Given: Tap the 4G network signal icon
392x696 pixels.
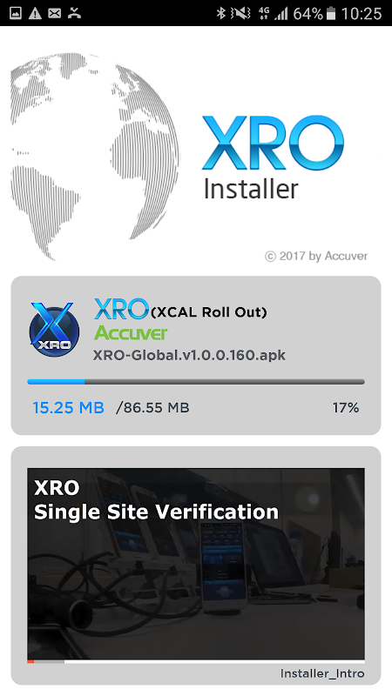Looking at the screenshot, I should pyautogui.click(x=264, y=13).
